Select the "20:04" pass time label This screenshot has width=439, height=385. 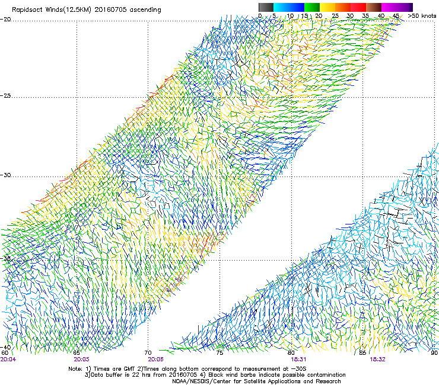8,360
